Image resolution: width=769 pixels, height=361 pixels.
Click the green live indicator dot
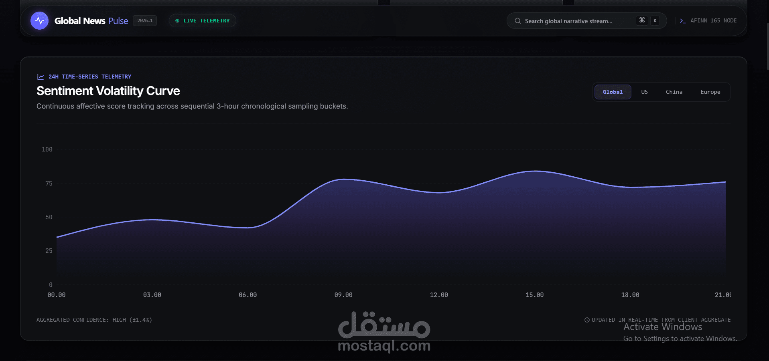tap(177, 21)
